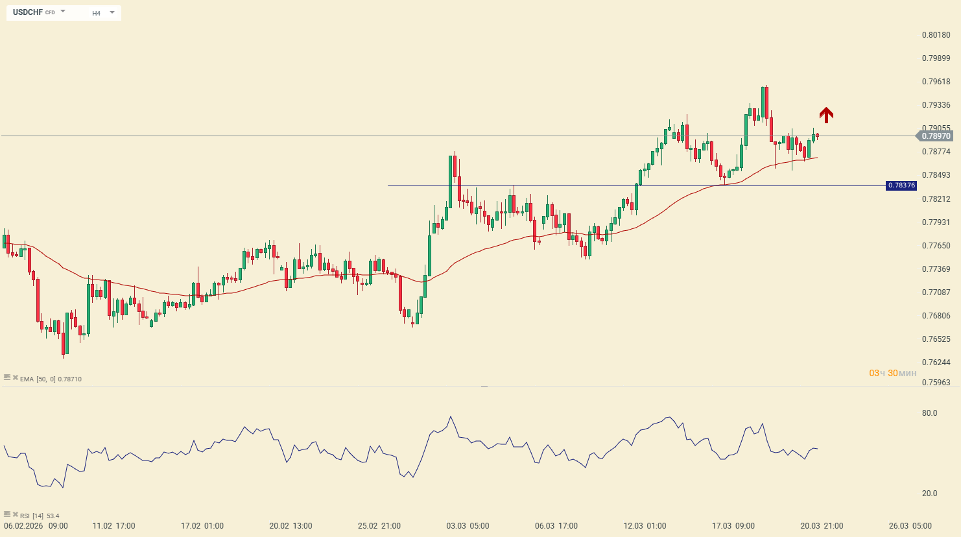Screen dimensions: 961x537
Task: Click the current price tag 0.78970
Action: 935,136
